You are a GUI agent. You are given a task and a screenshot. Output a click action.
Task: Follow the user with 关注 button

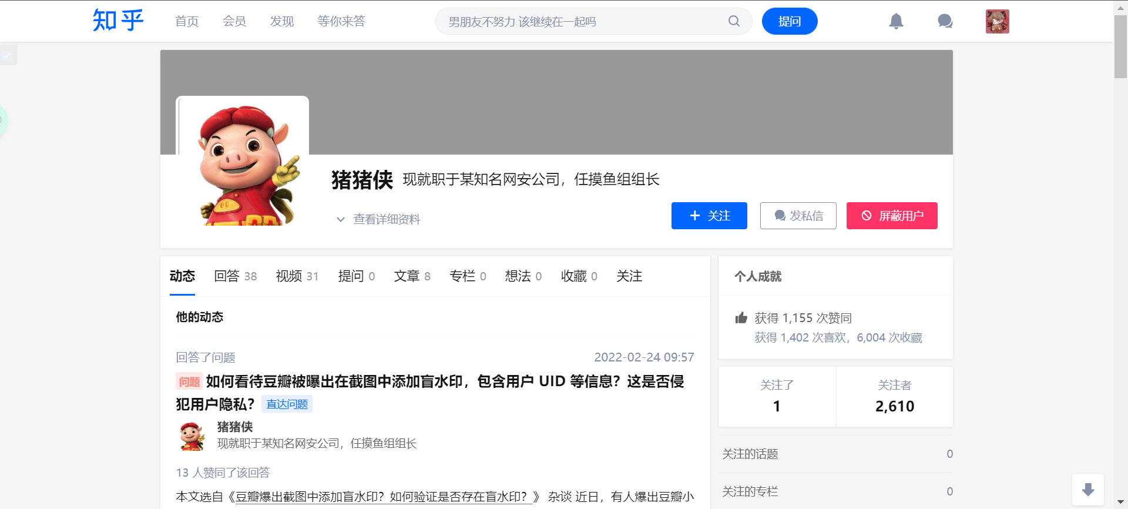[709, 216]
